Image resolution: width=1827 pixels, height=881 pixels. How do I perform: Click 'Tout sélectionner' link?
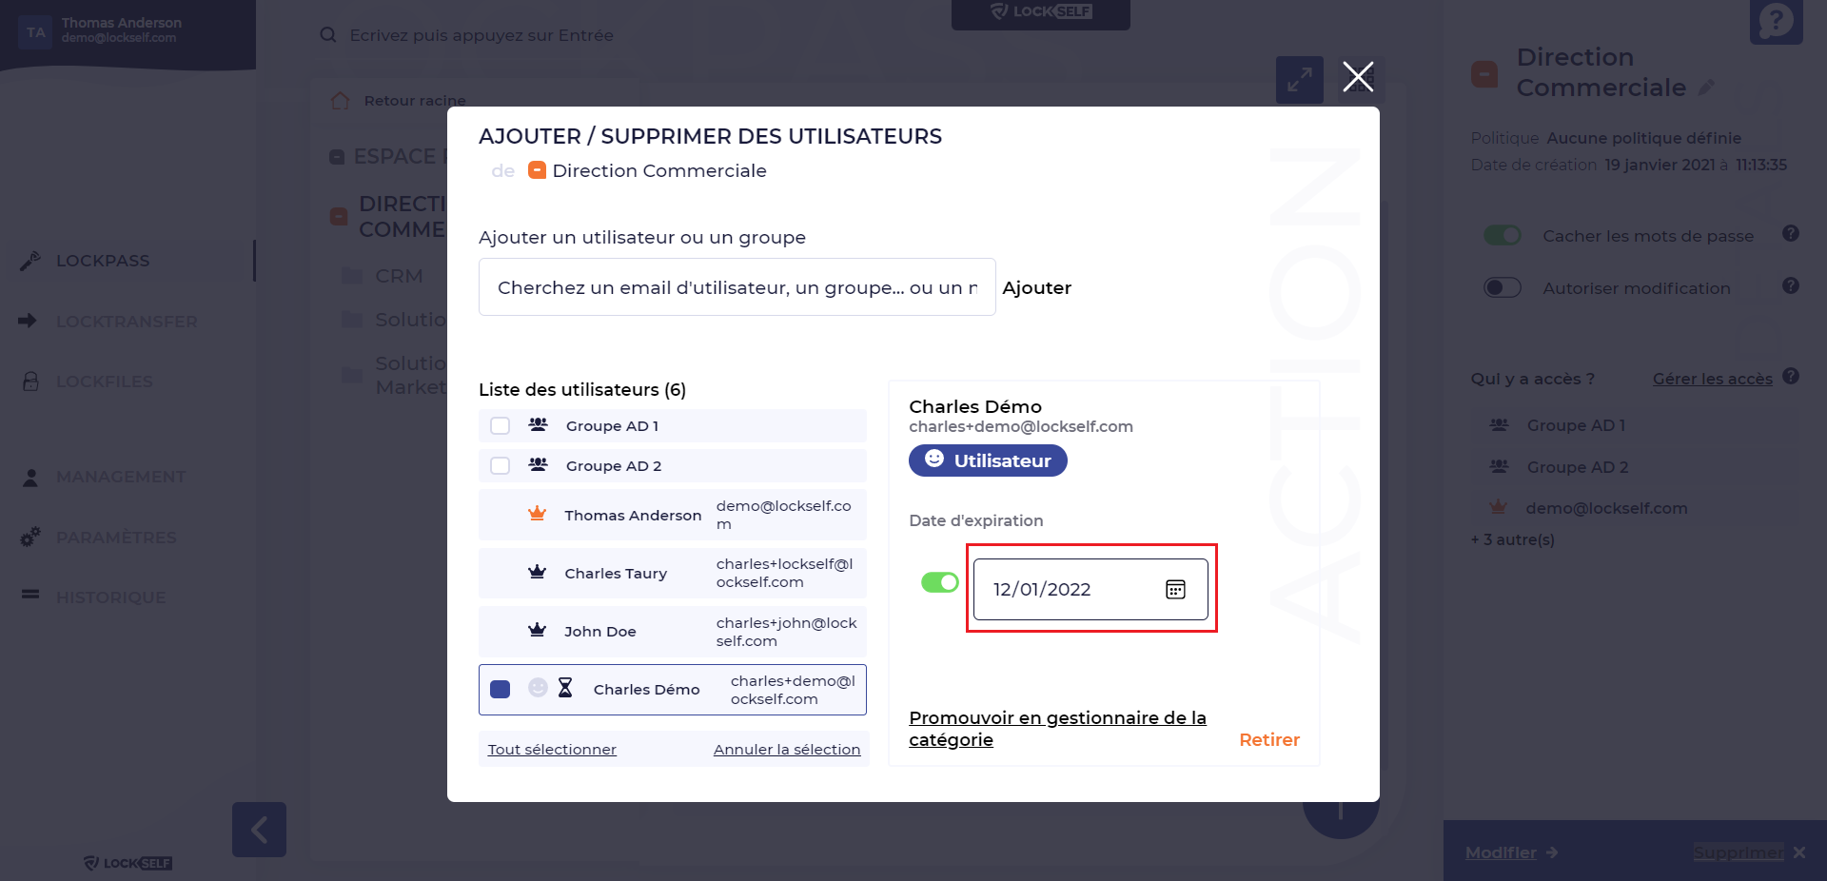[x=552, y=750]
